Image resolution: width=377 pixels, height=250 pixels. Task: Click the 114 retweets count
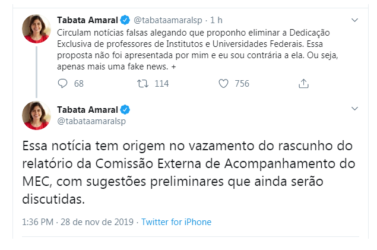[161, 84]
